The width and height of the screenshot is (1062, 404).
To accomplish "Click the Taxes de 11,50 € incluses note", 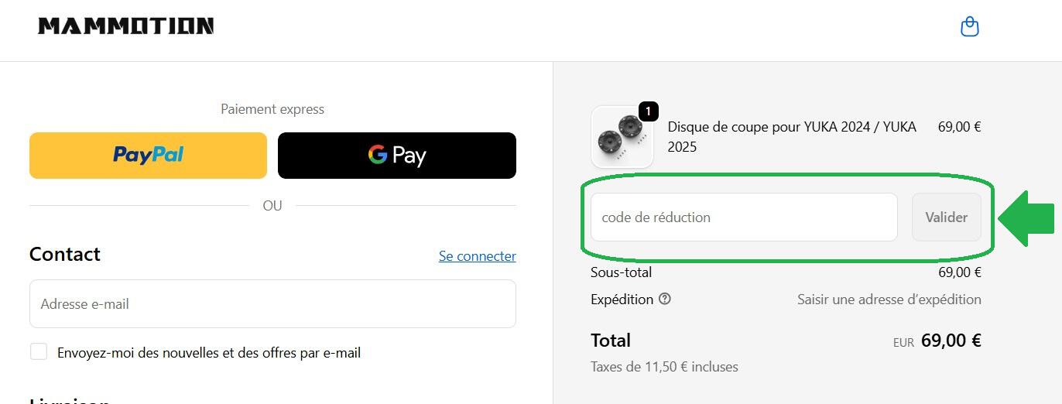I will tap(664, 367).
